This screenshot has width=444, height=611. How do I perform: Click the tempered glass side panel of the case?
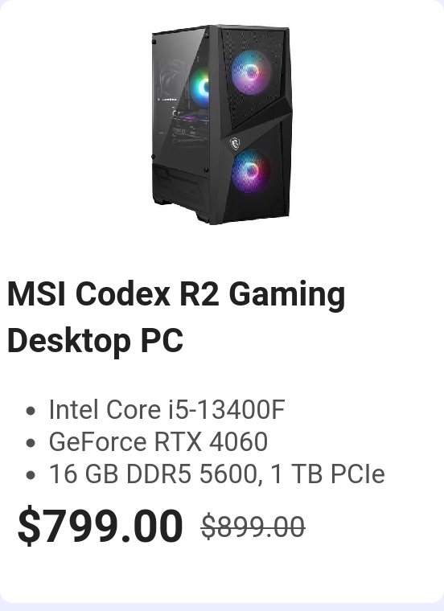click(180, 103)
